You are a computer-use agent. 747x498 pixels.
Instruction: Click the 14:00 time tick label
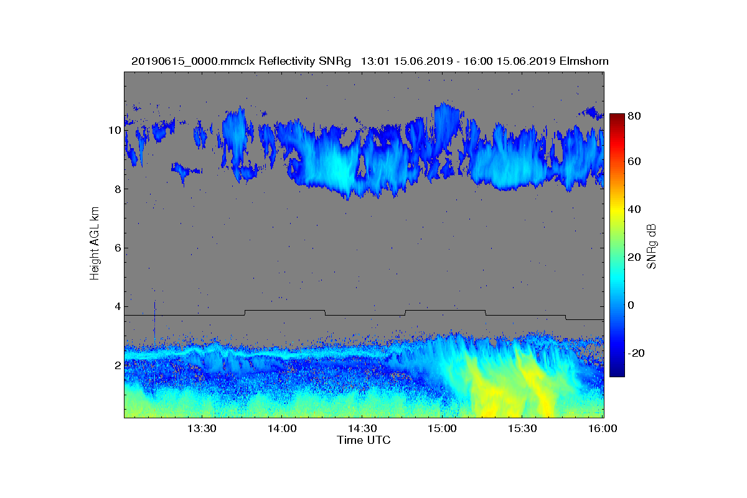click(281, 428)
